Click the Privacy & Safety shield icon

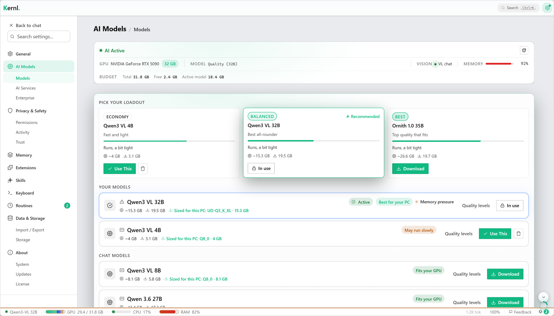[x=10, y=111]
